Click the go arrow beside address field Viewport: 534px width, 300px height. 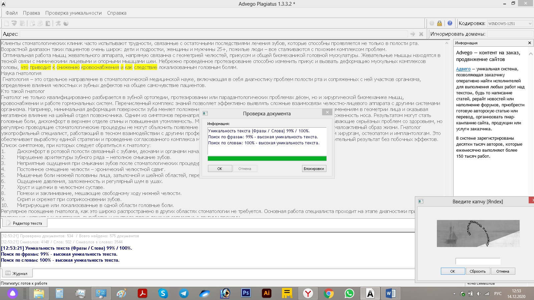413,34
